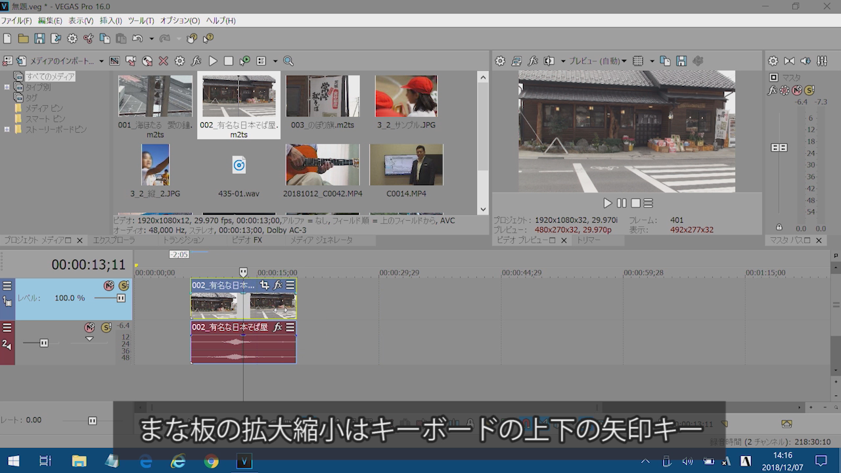The image size is (841, 473).
Task: Open the Media FX icon in Project Media toolbar
Action: [x=196, y=61]
